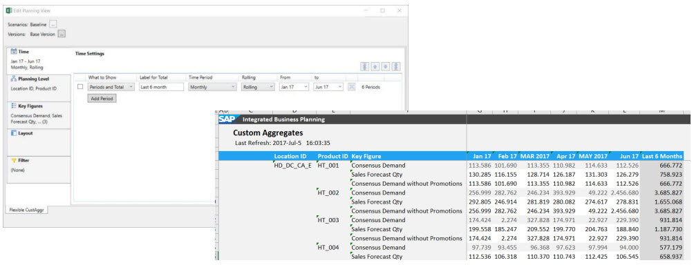Select the 1.187.730 total cell
This screenshot has width=694, height=265.
[662, 229]
